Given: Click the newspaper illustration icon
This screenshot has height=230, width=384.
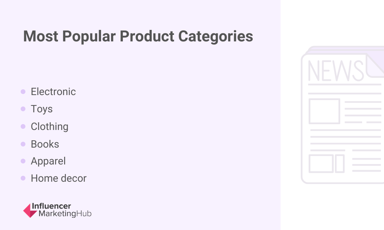Looking at the screenshot, I should 343,115.
